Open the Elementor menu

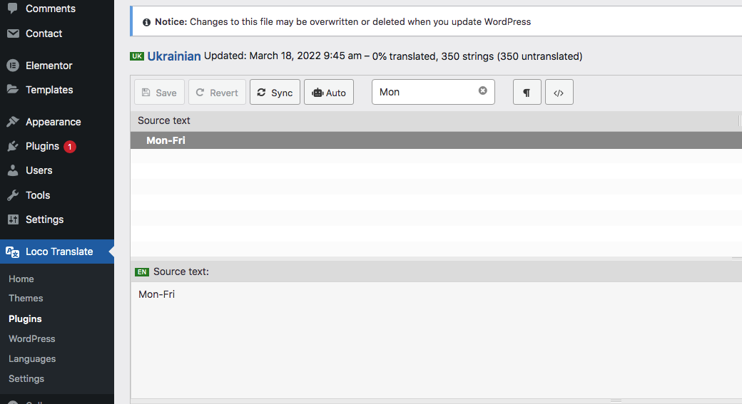point(49,66)
